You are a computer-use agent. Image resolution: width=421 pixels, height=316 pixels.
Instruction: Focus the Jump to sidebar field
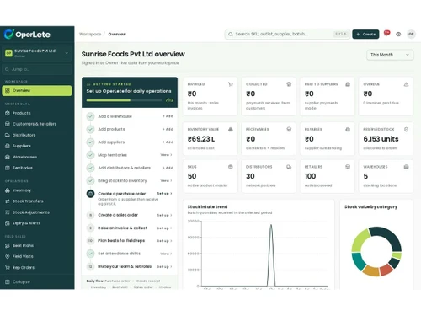pyautogui.click(x=37, y=69)
